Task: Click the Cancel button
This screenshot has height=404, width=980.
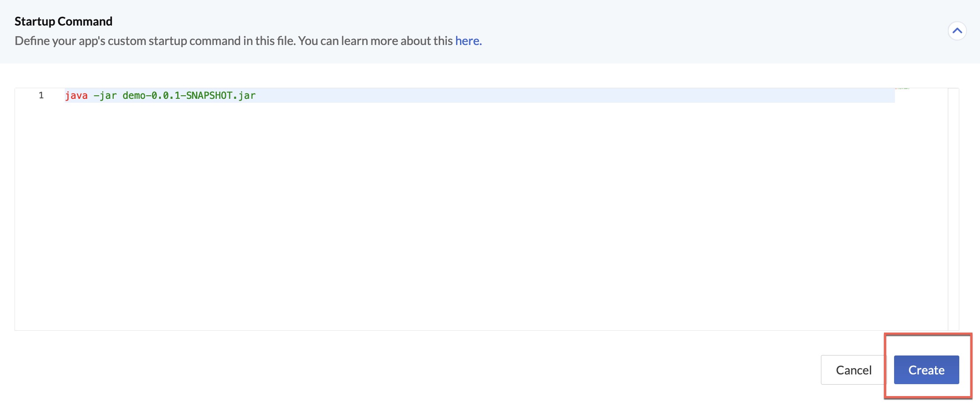Action: tap(854, 370)
